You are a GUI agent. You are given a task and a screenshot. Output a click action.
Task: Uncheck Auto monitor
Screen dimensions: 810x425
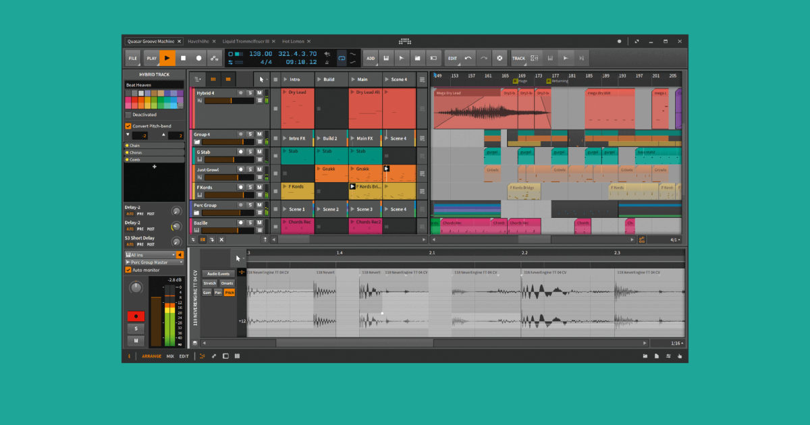[128, 270]
